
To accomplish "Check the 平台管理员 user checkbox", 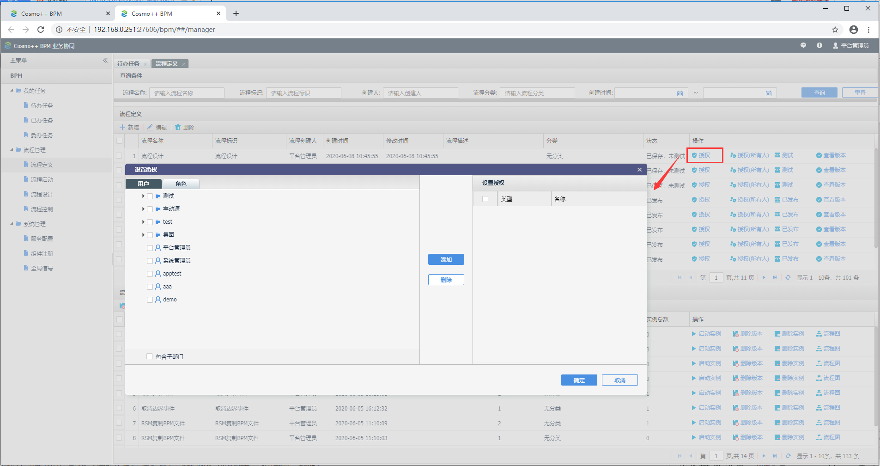I will coord(150,248).
